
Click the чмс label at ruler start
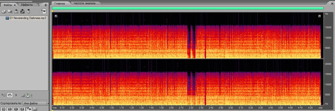point(54,108)
